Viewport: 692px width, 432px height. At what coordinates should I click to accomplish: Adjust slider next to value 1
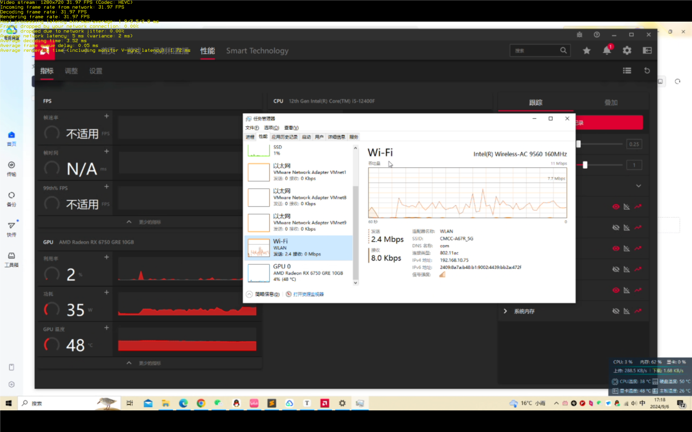(x=585, y=165)
